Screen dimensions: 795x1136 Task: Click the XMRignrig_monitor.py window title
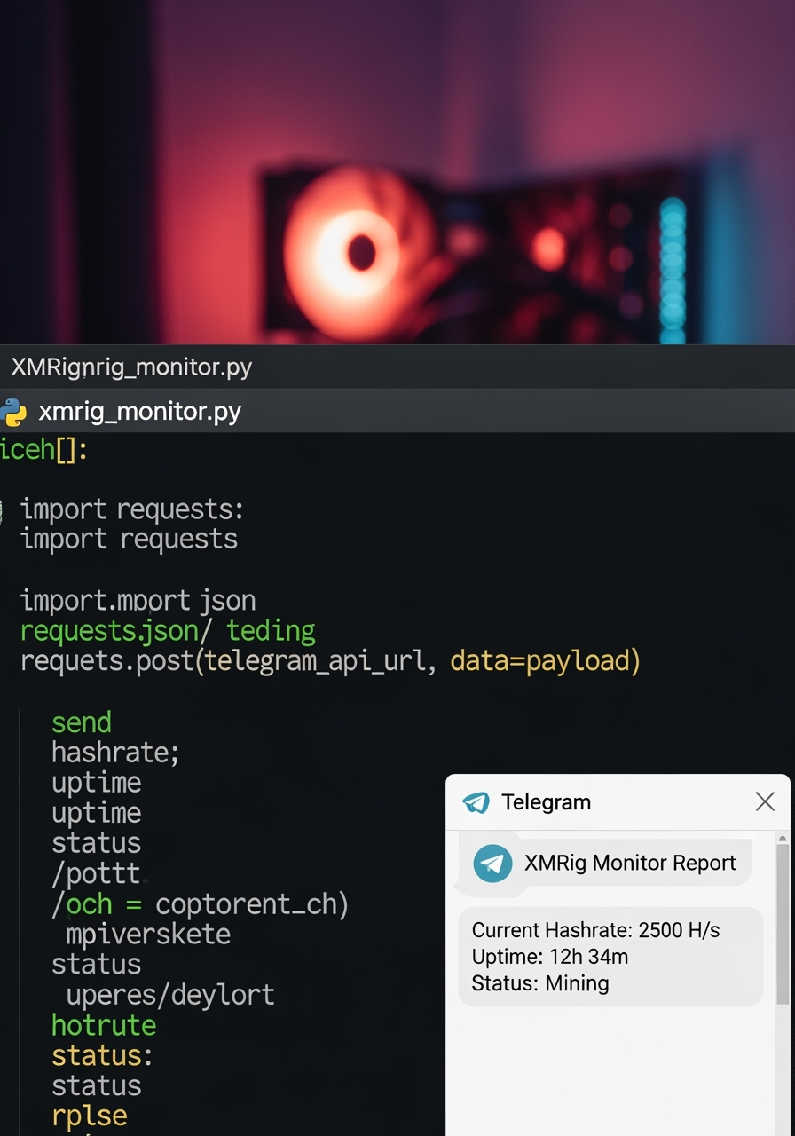coord(131,367)
